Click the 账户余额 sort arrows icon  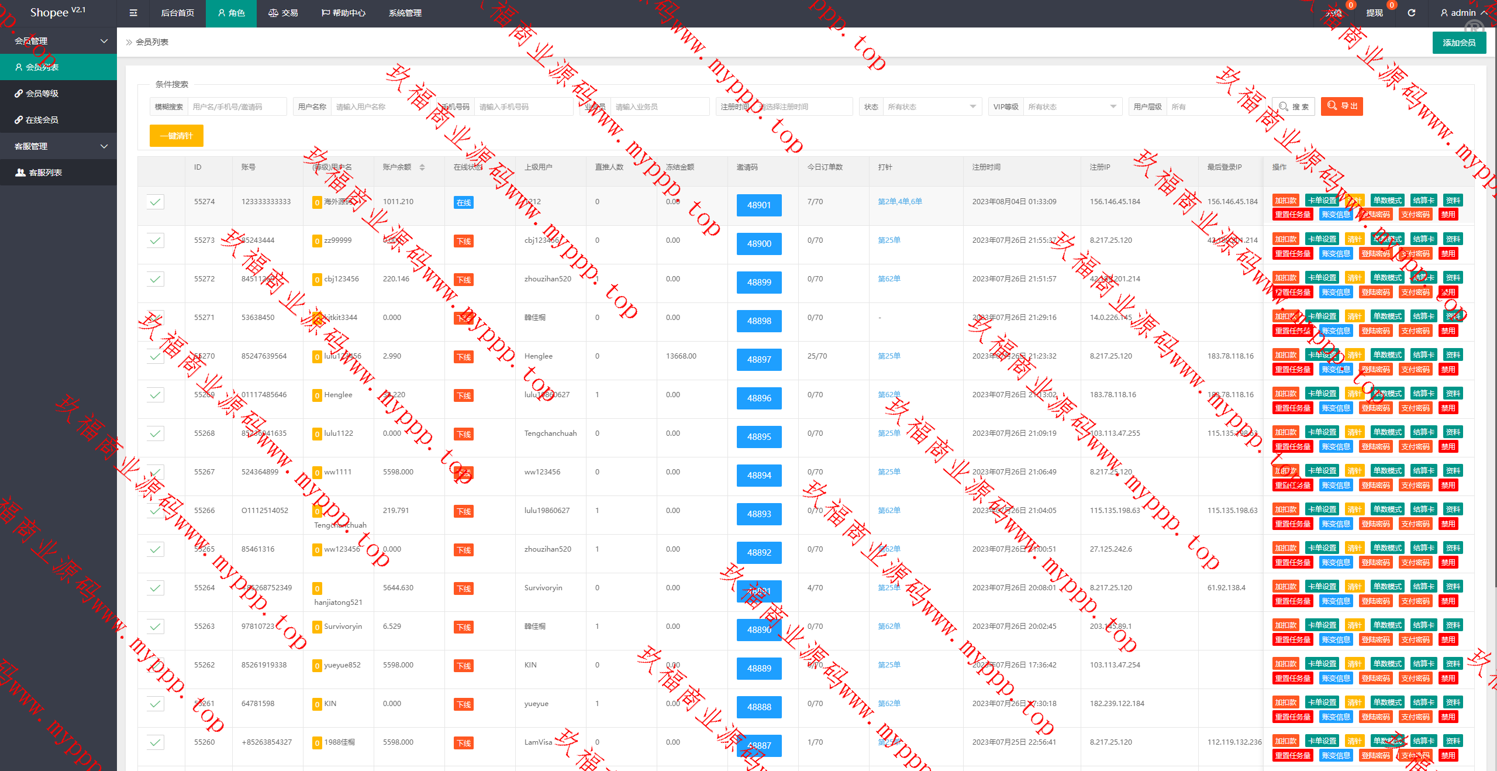point(422,167)
